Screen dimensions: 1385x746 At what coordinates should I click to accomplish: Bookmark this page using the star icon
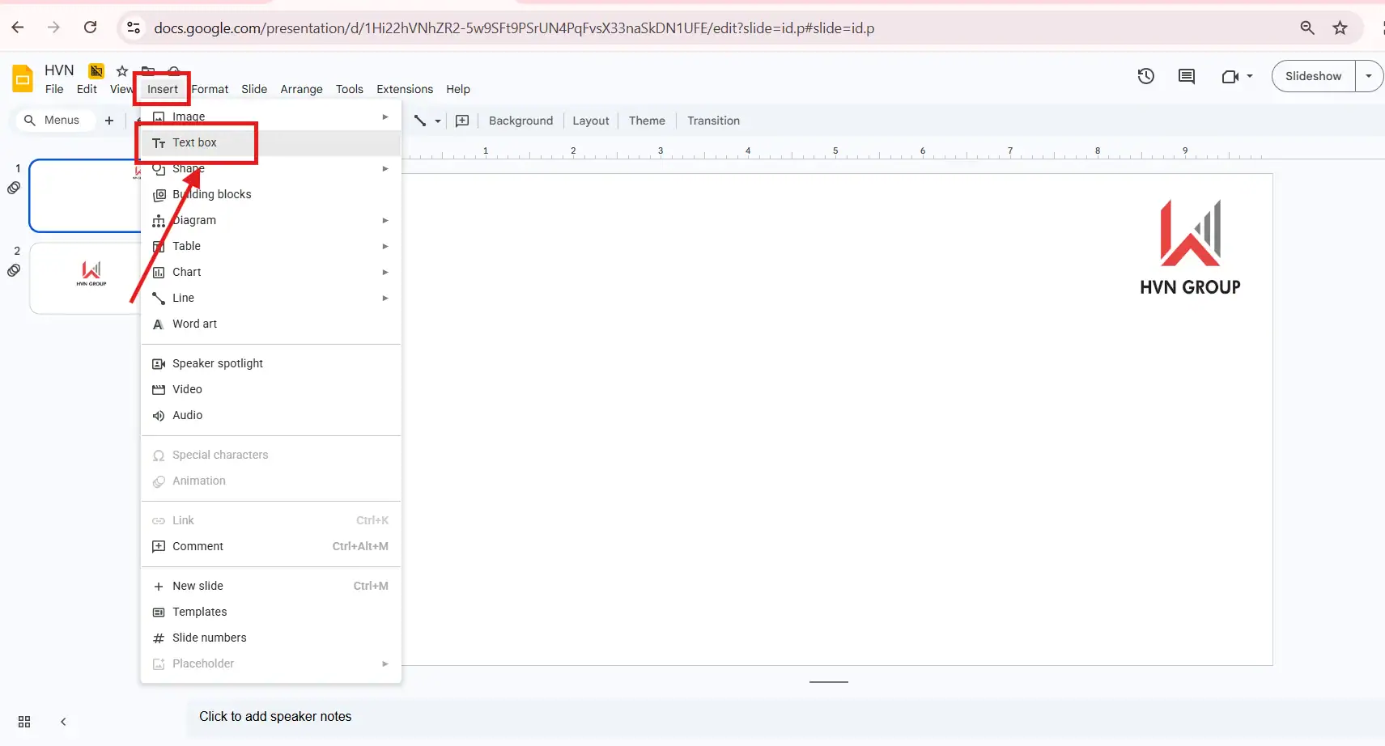[x=1340, y=27]
